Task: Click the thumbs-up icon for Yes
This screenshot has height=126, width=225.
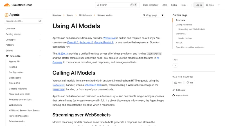Action: coord(175,83)
